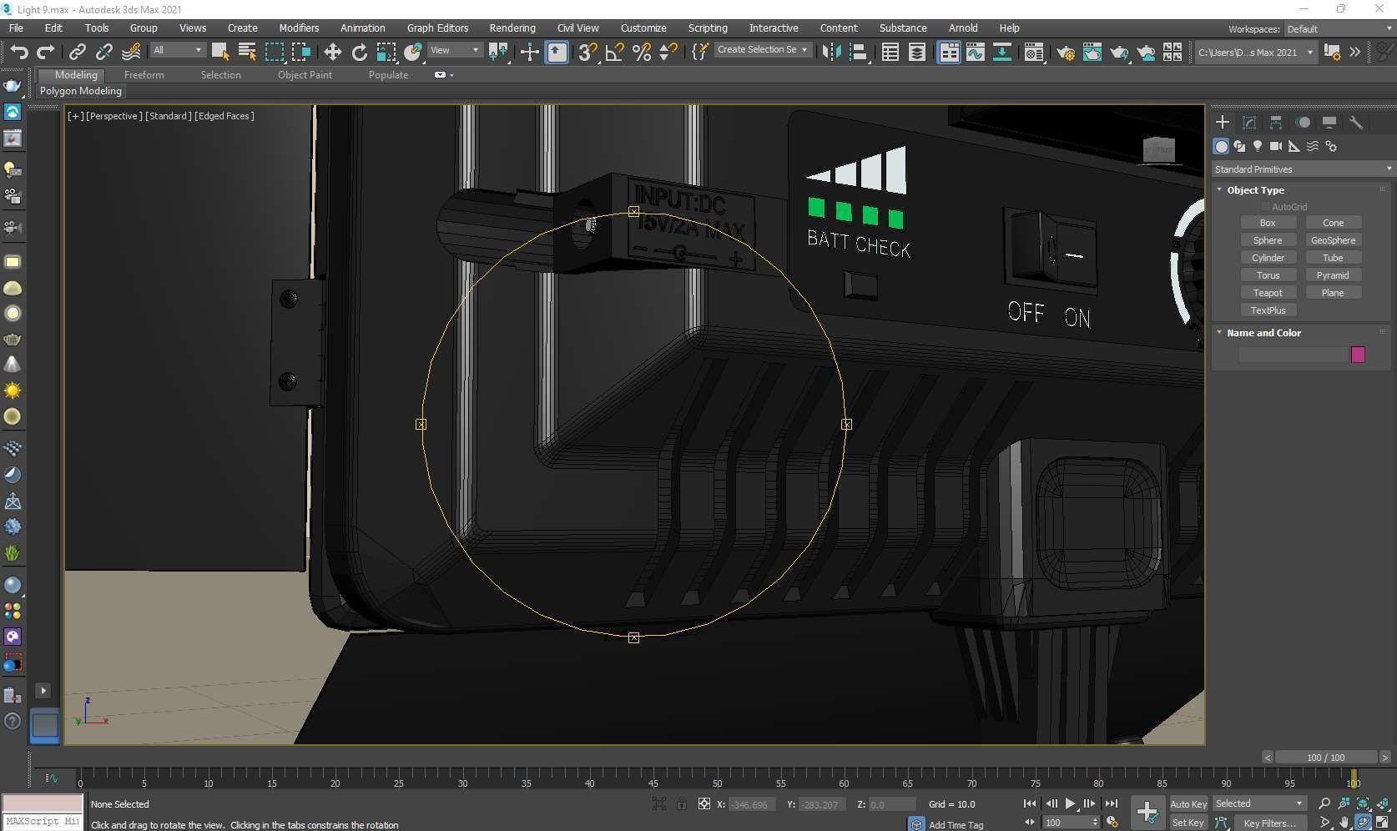Open the Graph Editors menu
The height and width of the screenshot is (831, 1397).
point(437,28)
